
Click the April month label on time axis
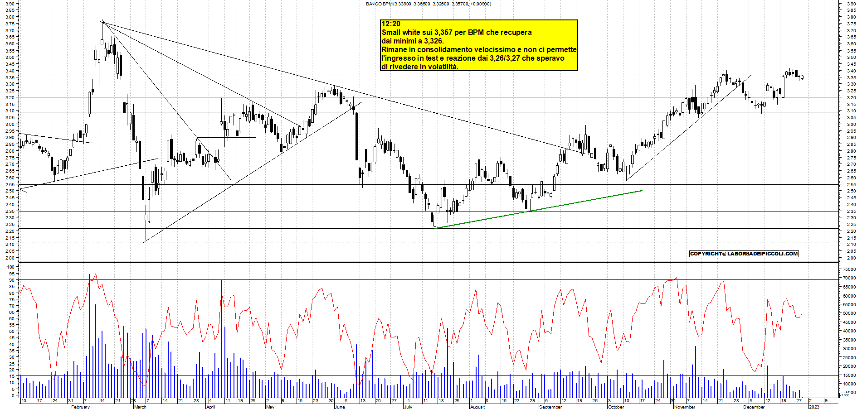[x=210, y=407]
